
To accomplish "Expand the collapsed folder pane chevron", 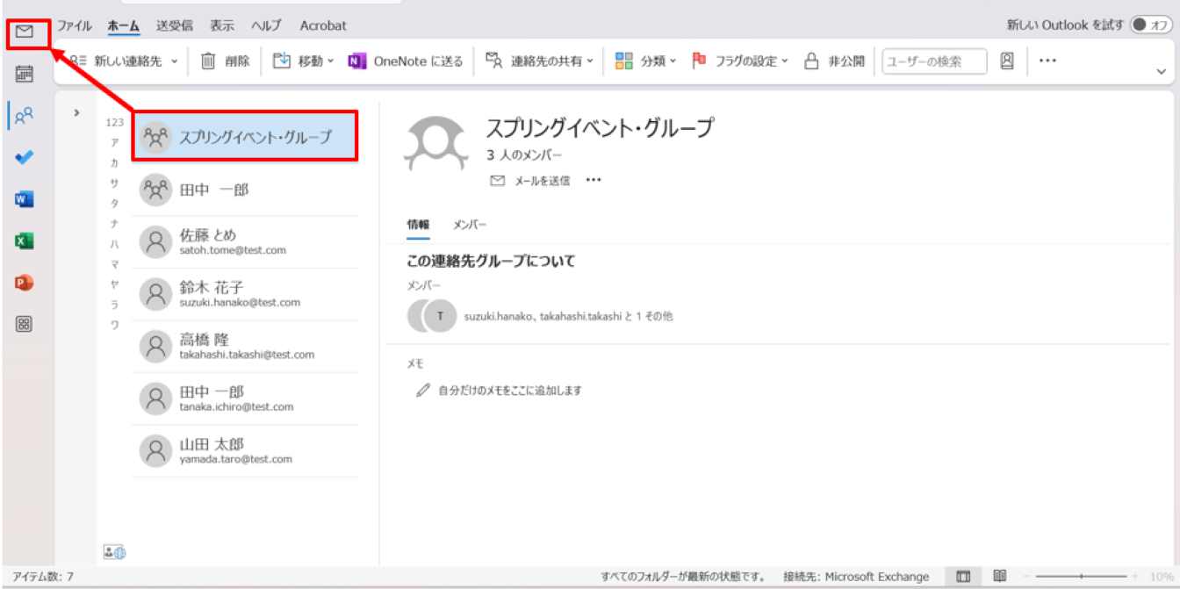I will 77,112.
